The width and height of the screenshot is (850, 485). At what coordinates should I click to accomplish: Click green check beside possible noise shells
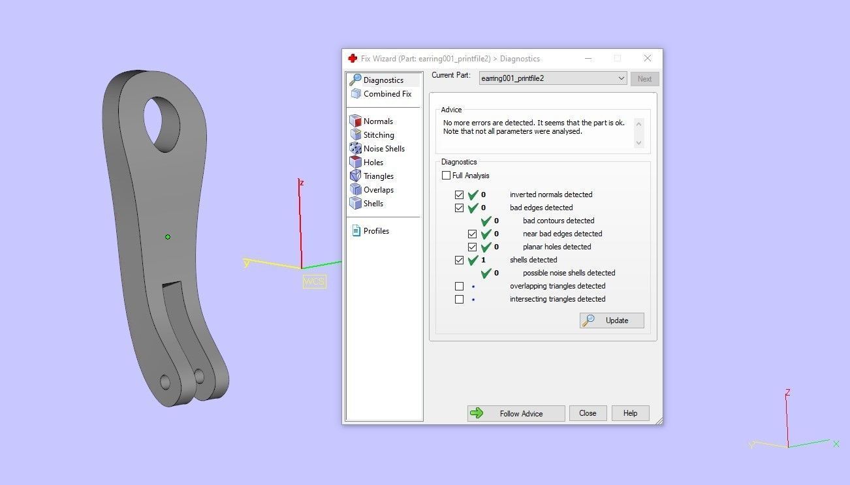[486, 273]
